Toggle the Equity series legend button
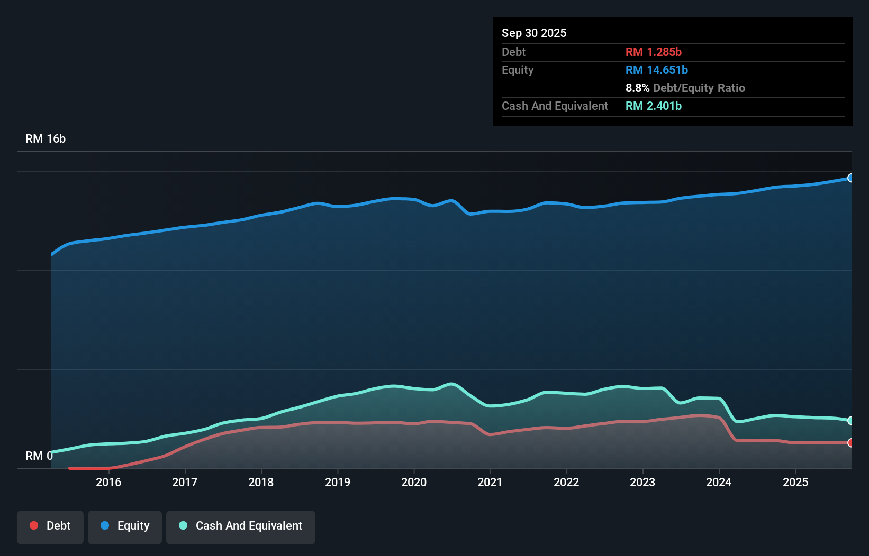 point(125,527)
